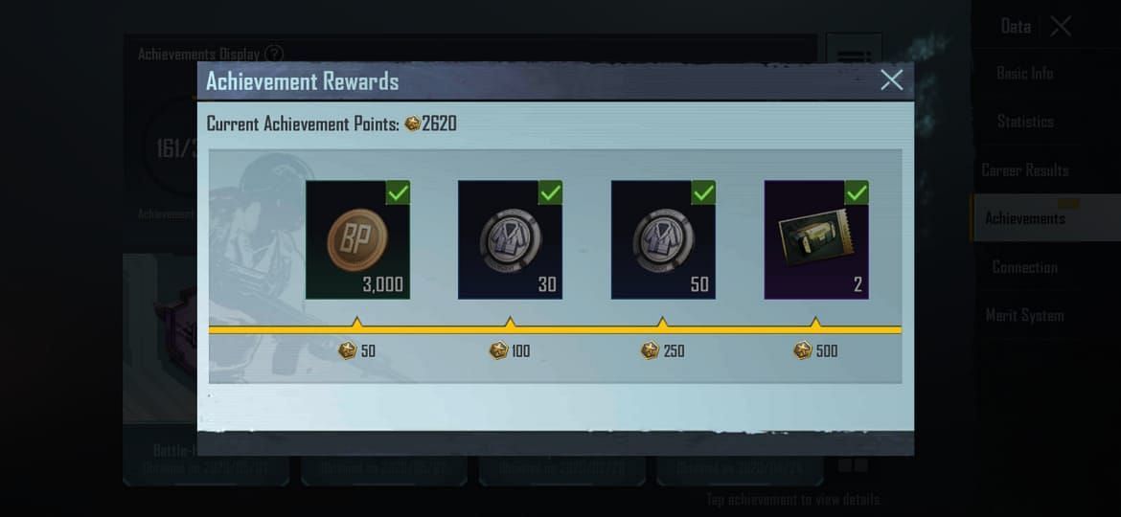Tap the 500-point milestone badge icon

[803, 350]
